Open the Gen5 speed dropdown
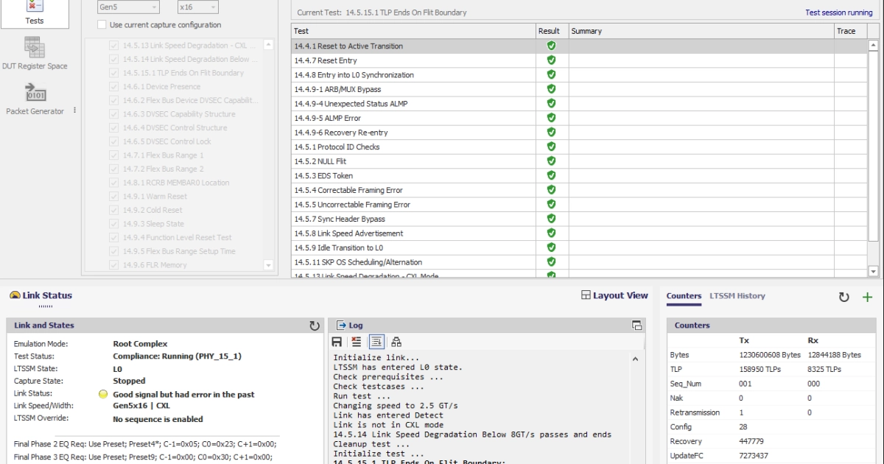The width and height of the screenshot is (884, 464). 128,7
